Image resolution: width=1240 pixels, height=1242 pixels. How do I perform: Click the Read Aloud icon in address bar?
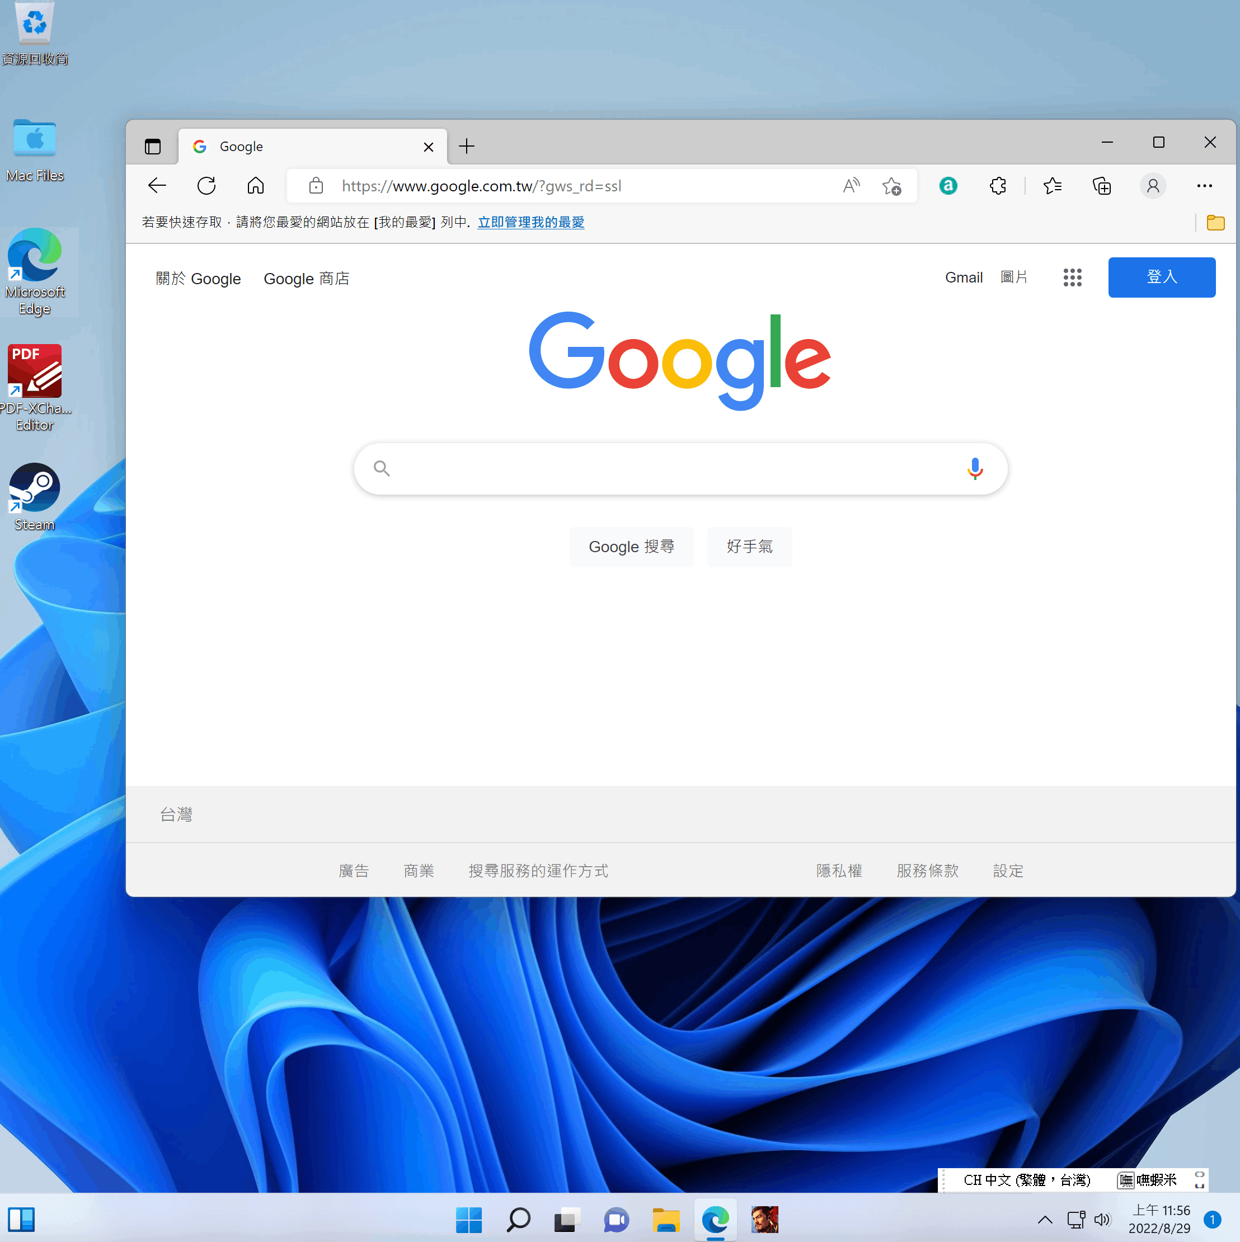851,186
